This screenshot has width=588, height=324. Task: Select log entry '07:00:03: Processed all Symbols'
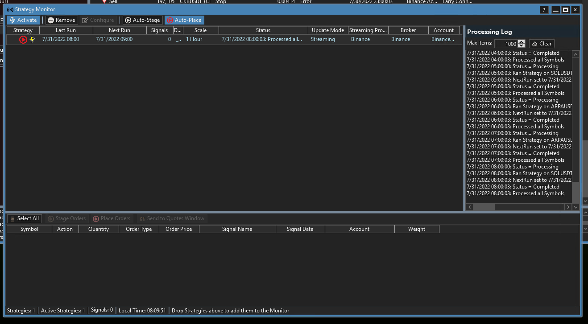pyautogui.click(x=516, y=160)
